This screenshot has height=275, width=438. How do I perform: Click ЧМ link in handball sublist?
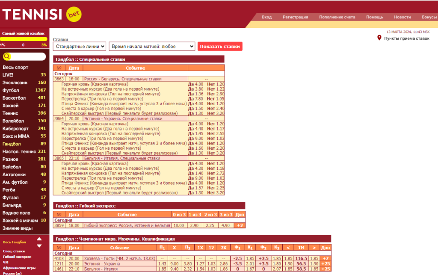click(x=6, y=263)
